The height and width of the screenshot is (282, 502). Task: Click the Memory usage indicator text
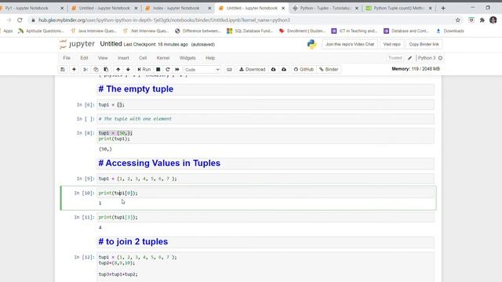click(x=416, y=69)
